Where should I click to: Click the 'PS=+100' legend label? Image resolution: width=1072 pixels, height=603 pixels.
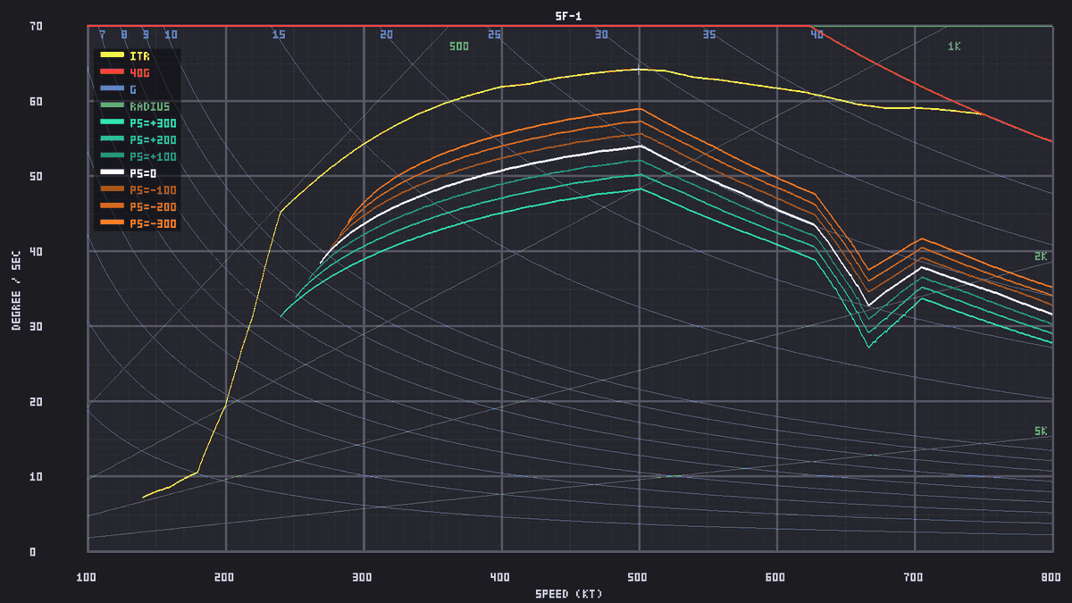pos(153,156)
